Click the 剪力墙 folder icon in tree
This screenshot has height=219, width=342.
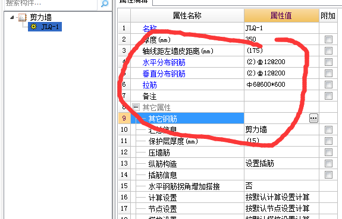pos(22,17)
